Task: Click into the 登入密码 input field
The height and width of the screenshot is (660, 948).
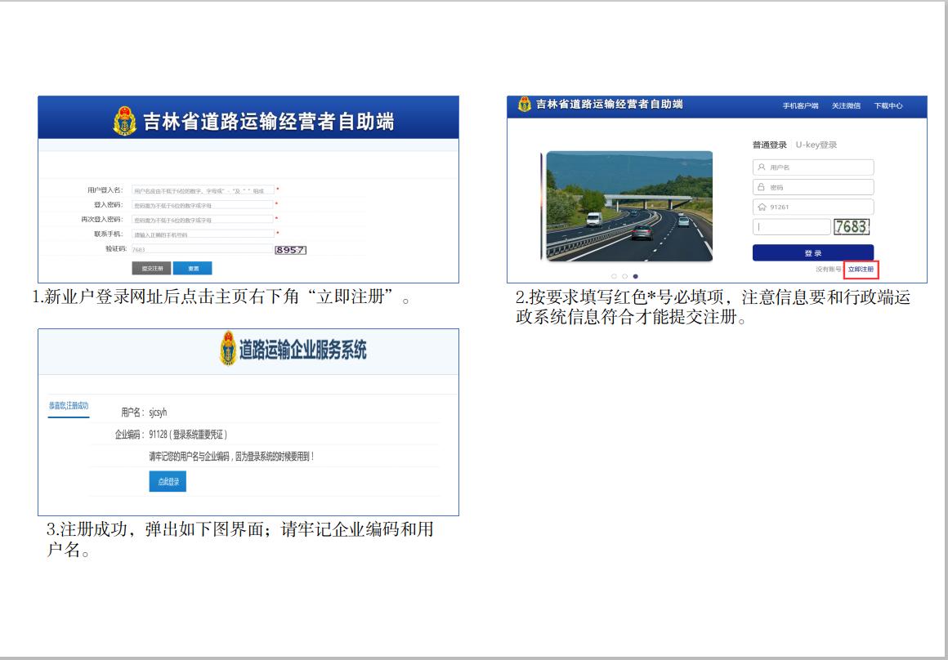Action: pos(203,204)
